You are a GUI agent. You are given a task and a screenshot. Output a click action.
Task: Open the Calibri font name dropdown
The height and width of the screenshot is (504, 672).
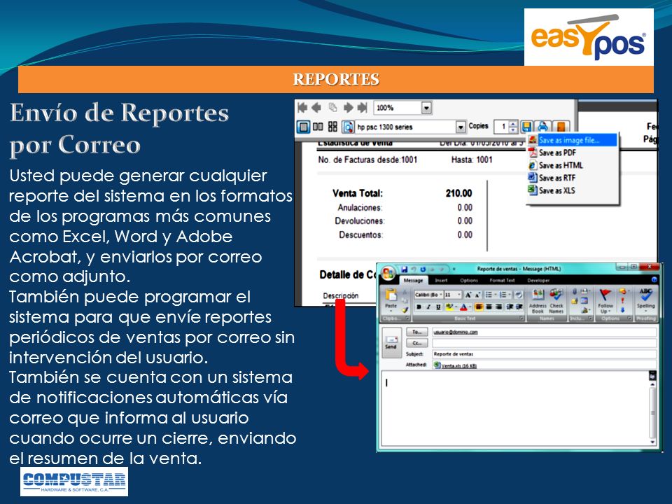coord(440,295)
